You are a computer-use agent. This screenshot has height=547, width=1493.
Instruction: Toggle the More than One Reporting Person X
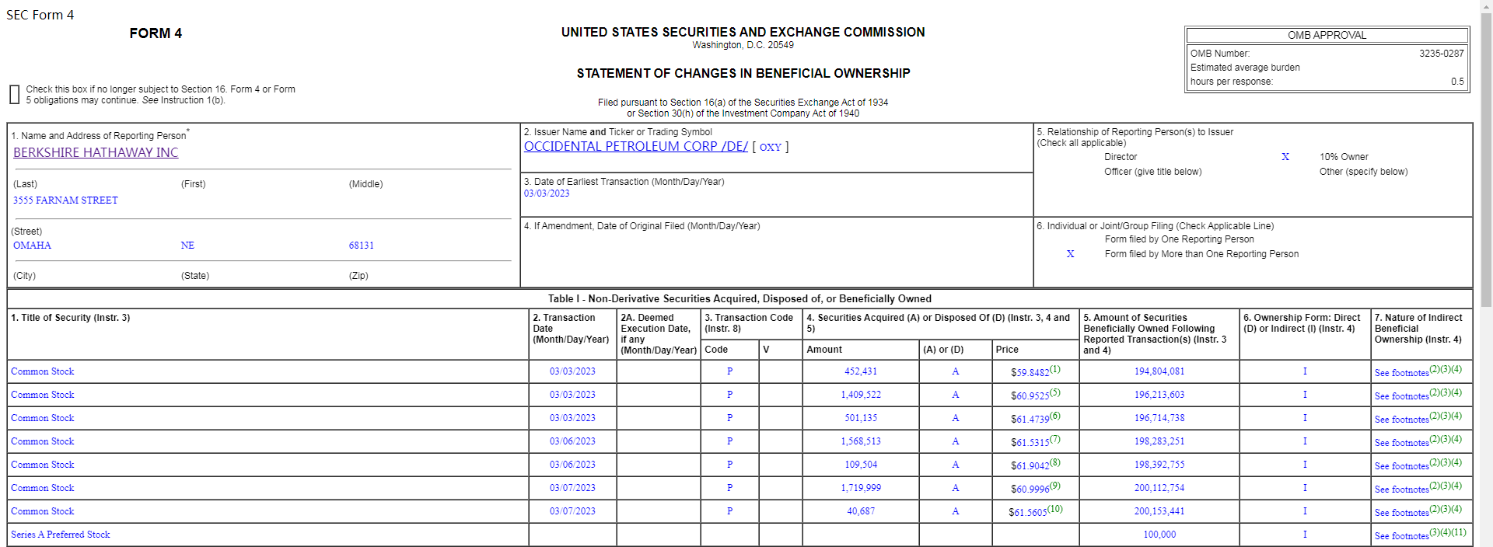click(1071, 254)
